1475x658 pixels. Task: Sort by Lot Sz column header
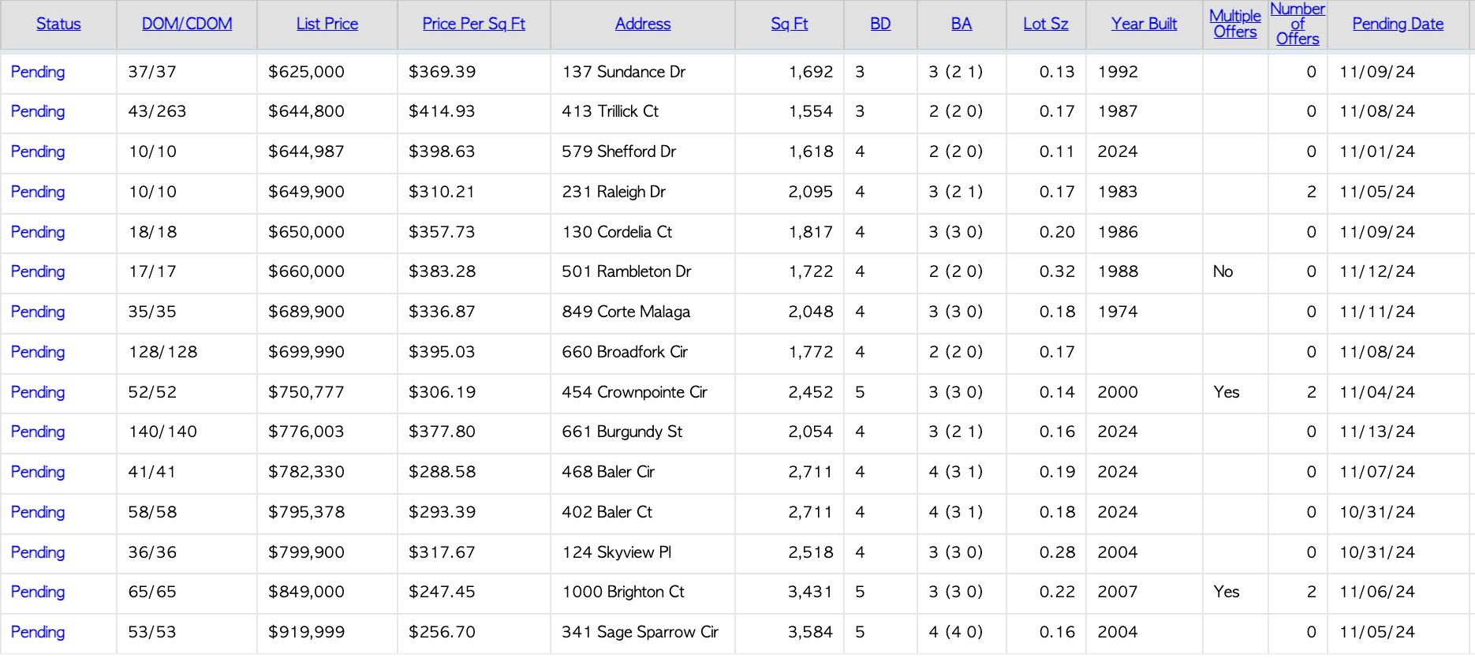tap(1046, 24)
